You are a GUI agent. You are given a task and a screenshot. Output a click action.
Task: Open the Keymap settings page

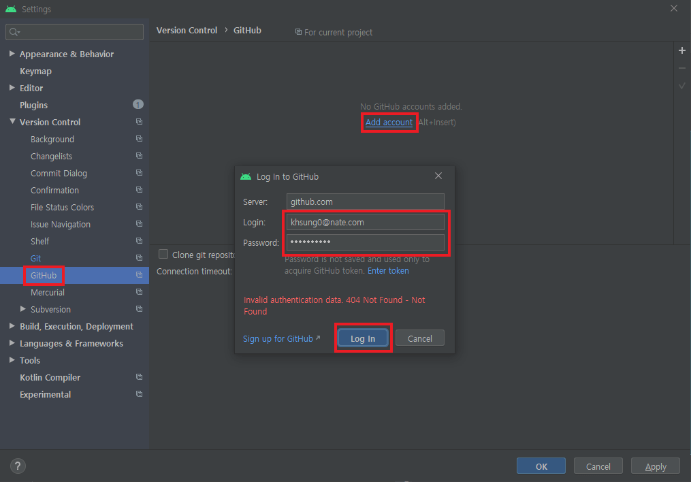point(35,71)
